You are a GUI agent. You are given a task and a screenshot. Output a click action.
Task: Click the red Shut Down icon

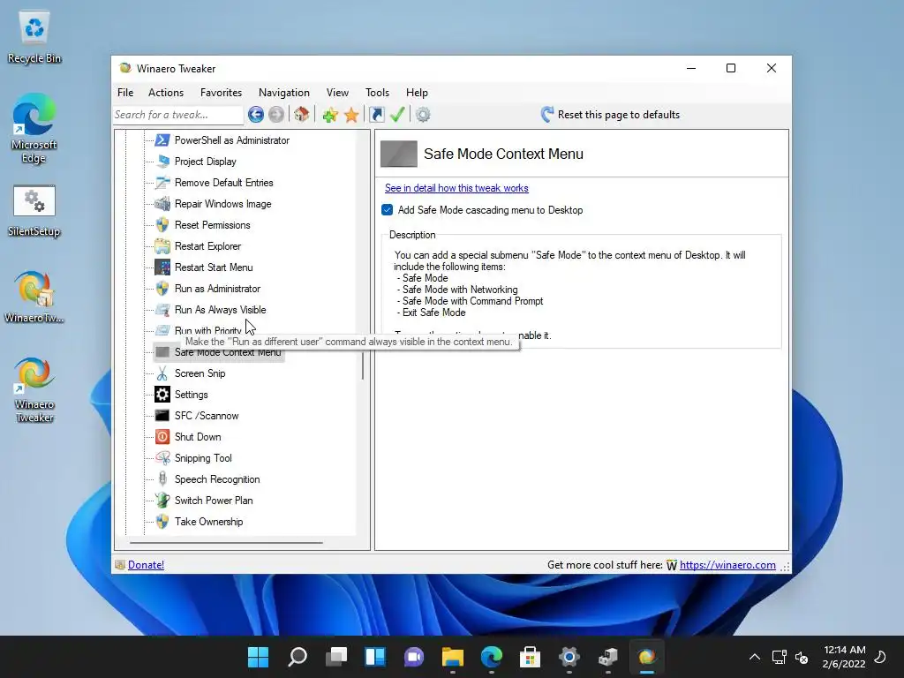(x=162, y=437)
